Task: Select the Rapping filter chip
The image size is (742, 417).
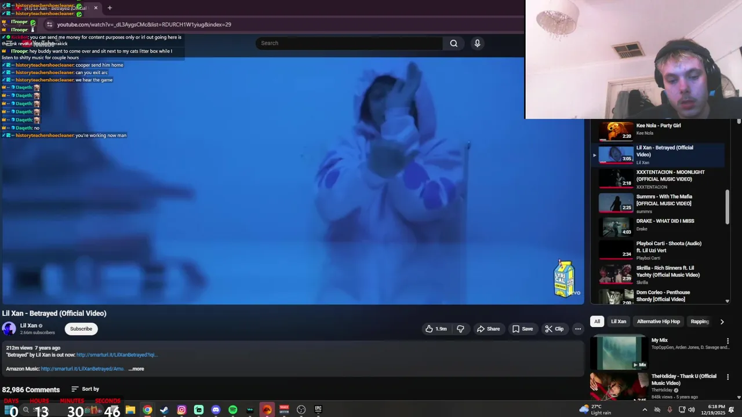Action: (700, 321)
